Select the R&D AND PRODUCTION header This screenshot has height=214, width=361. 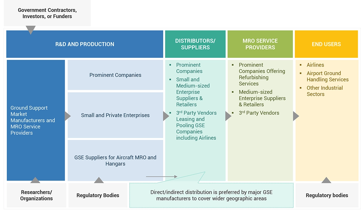click(x=85, y=44)
